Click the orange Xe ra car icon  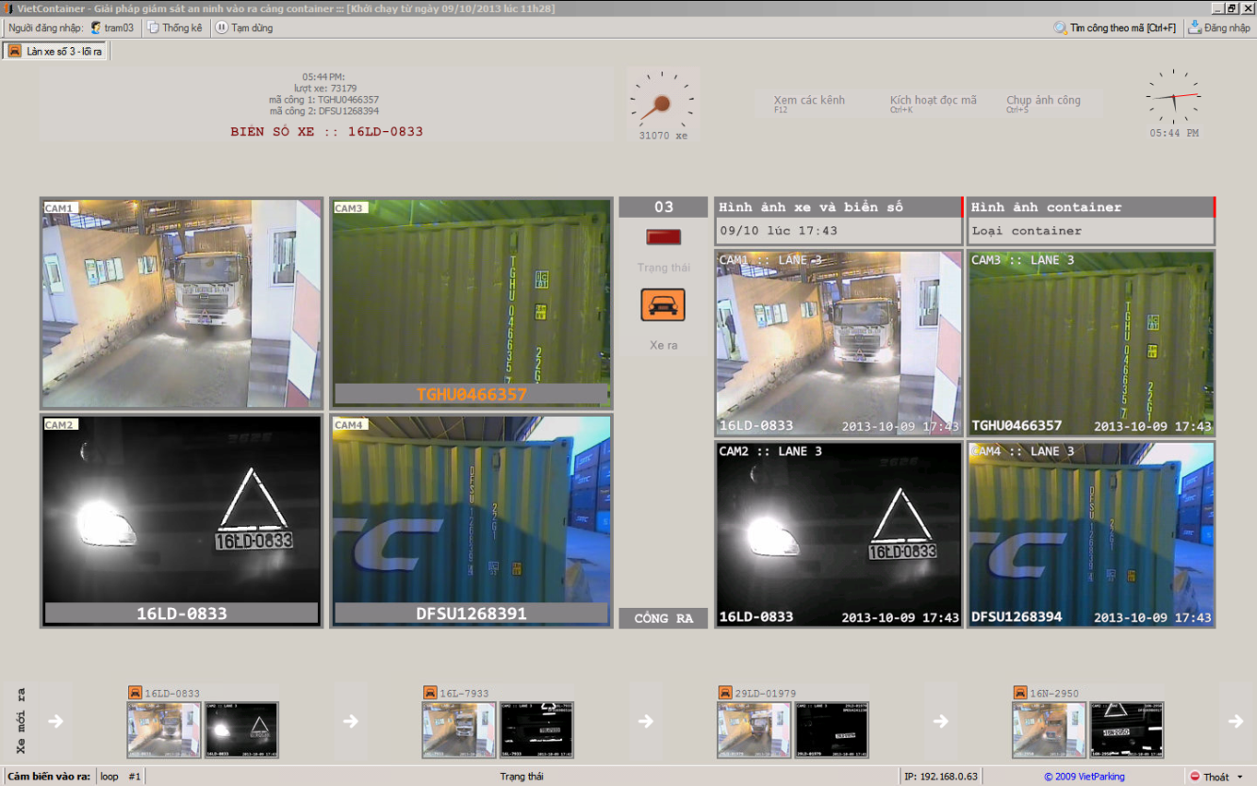coord(663,305)
